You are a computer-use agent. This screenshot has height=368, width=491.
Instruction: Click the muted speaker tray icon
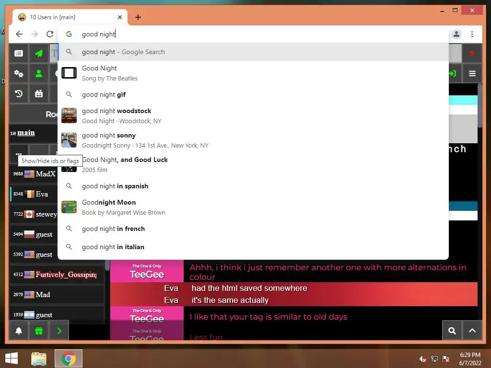click(x=422, y=359)
